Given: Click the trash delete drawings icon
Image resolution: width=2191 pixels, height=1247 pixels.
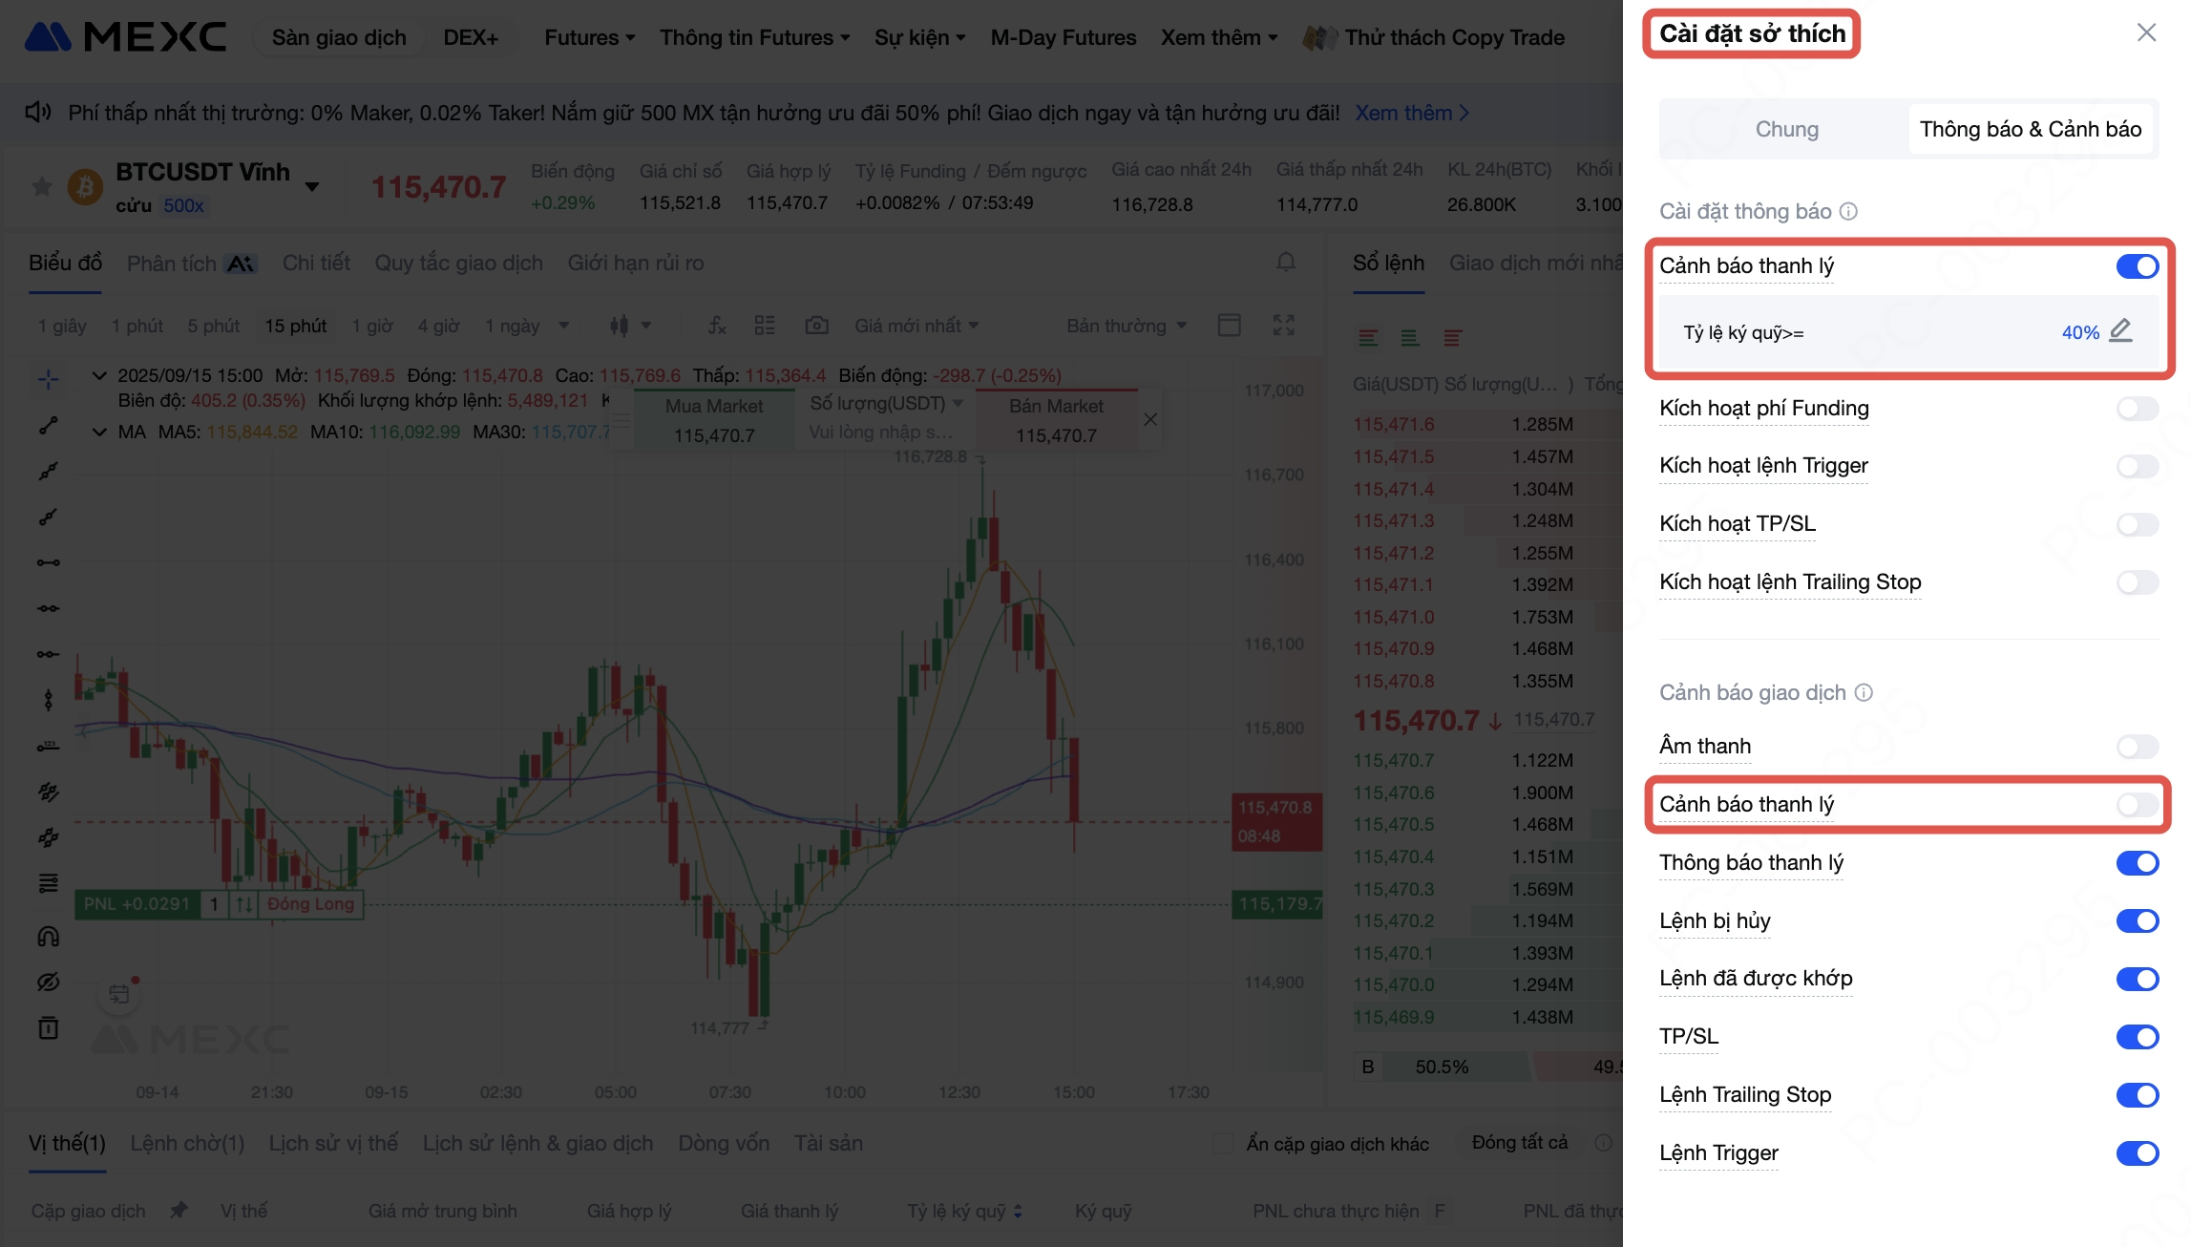Looking at the screenshot, I should coord(48,1028).
